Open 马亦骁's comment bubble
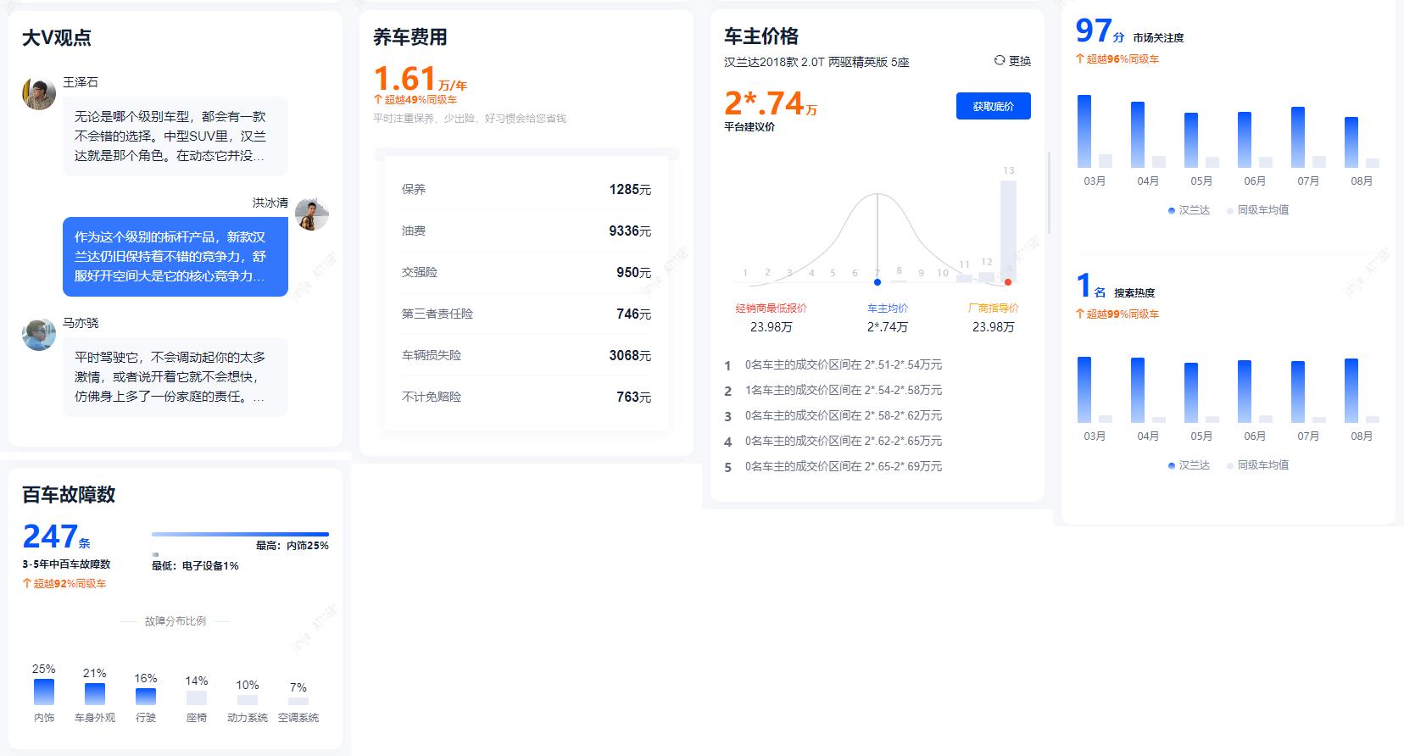The height and width of the screenshot is (756, 1404). pos(175,377)
